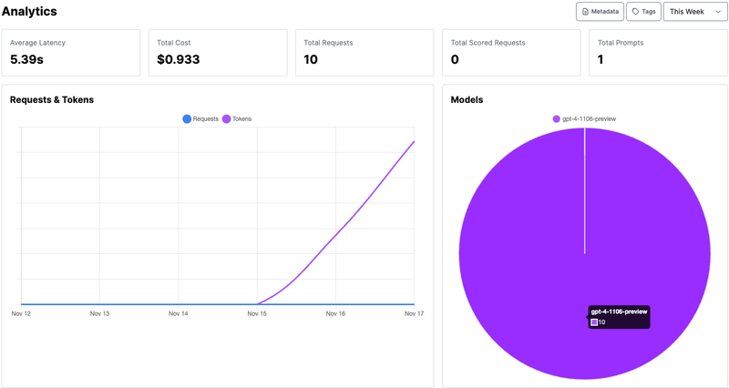Open the Metadata filter button
Screen dimensions: 729x388
tap(600, 12)
